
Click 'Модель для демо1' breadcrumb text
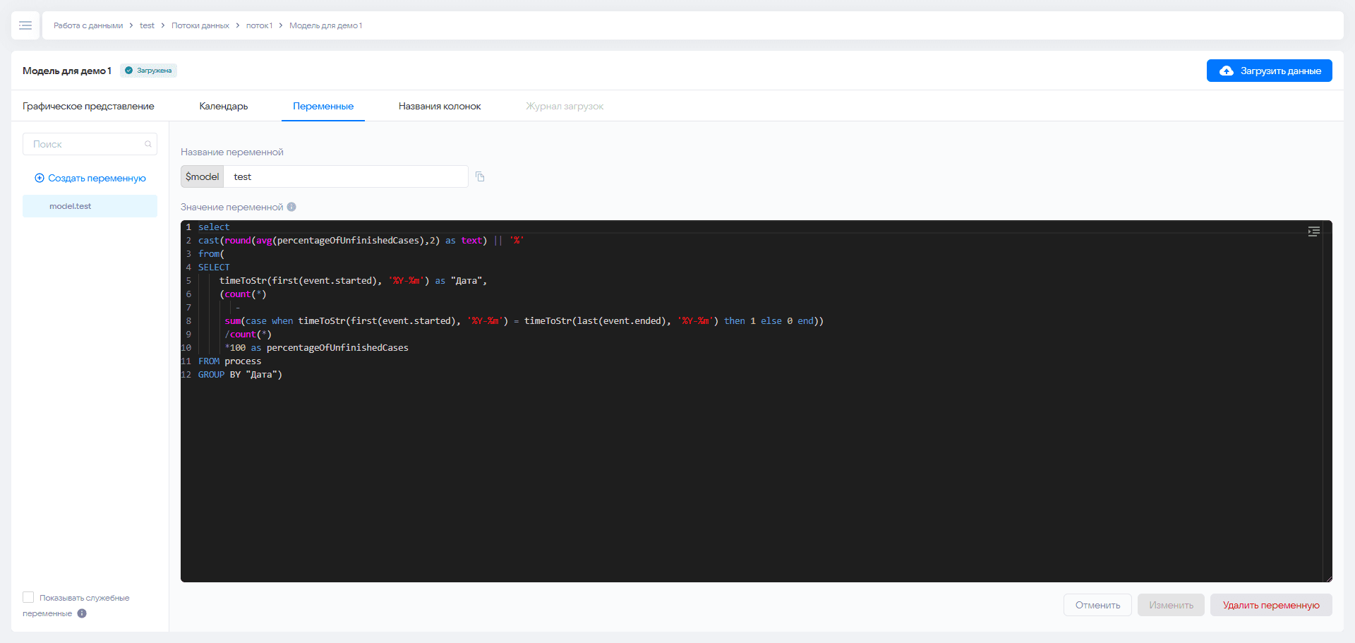[x=326, y=25]
